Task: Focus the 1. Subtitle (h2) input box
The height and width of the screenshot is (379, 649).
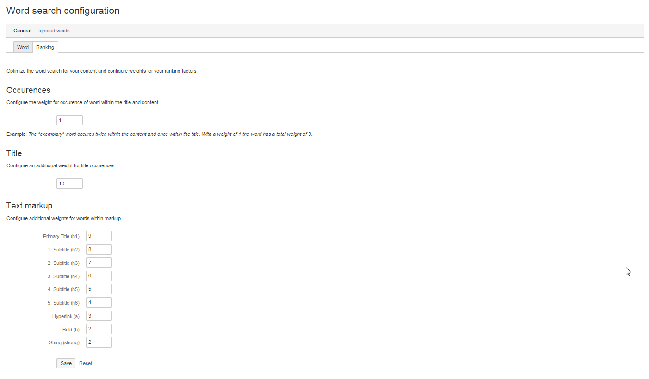Action: click(x=99, y=250)
